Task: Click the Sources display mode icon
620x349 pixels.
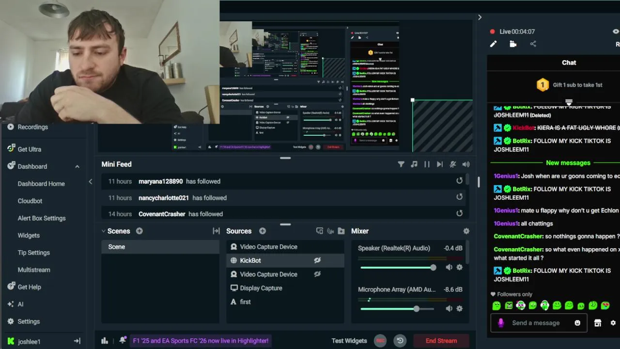Action: coord(320,231)
